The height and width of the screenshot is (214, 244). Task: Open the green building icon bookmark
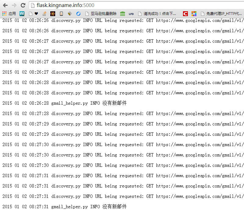tap(123, 14)
